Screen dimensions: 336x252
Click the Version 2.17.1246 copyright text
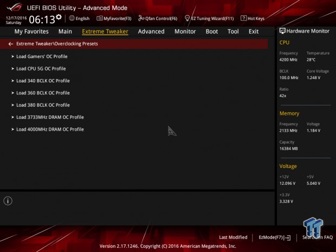click(x=168, y=246)
